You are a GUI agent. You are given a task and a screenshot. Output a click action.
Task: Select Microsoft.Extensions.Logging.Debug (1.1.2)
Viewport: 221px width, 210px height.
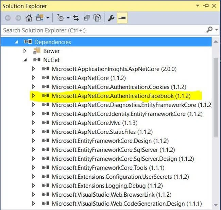pos(107,186)
